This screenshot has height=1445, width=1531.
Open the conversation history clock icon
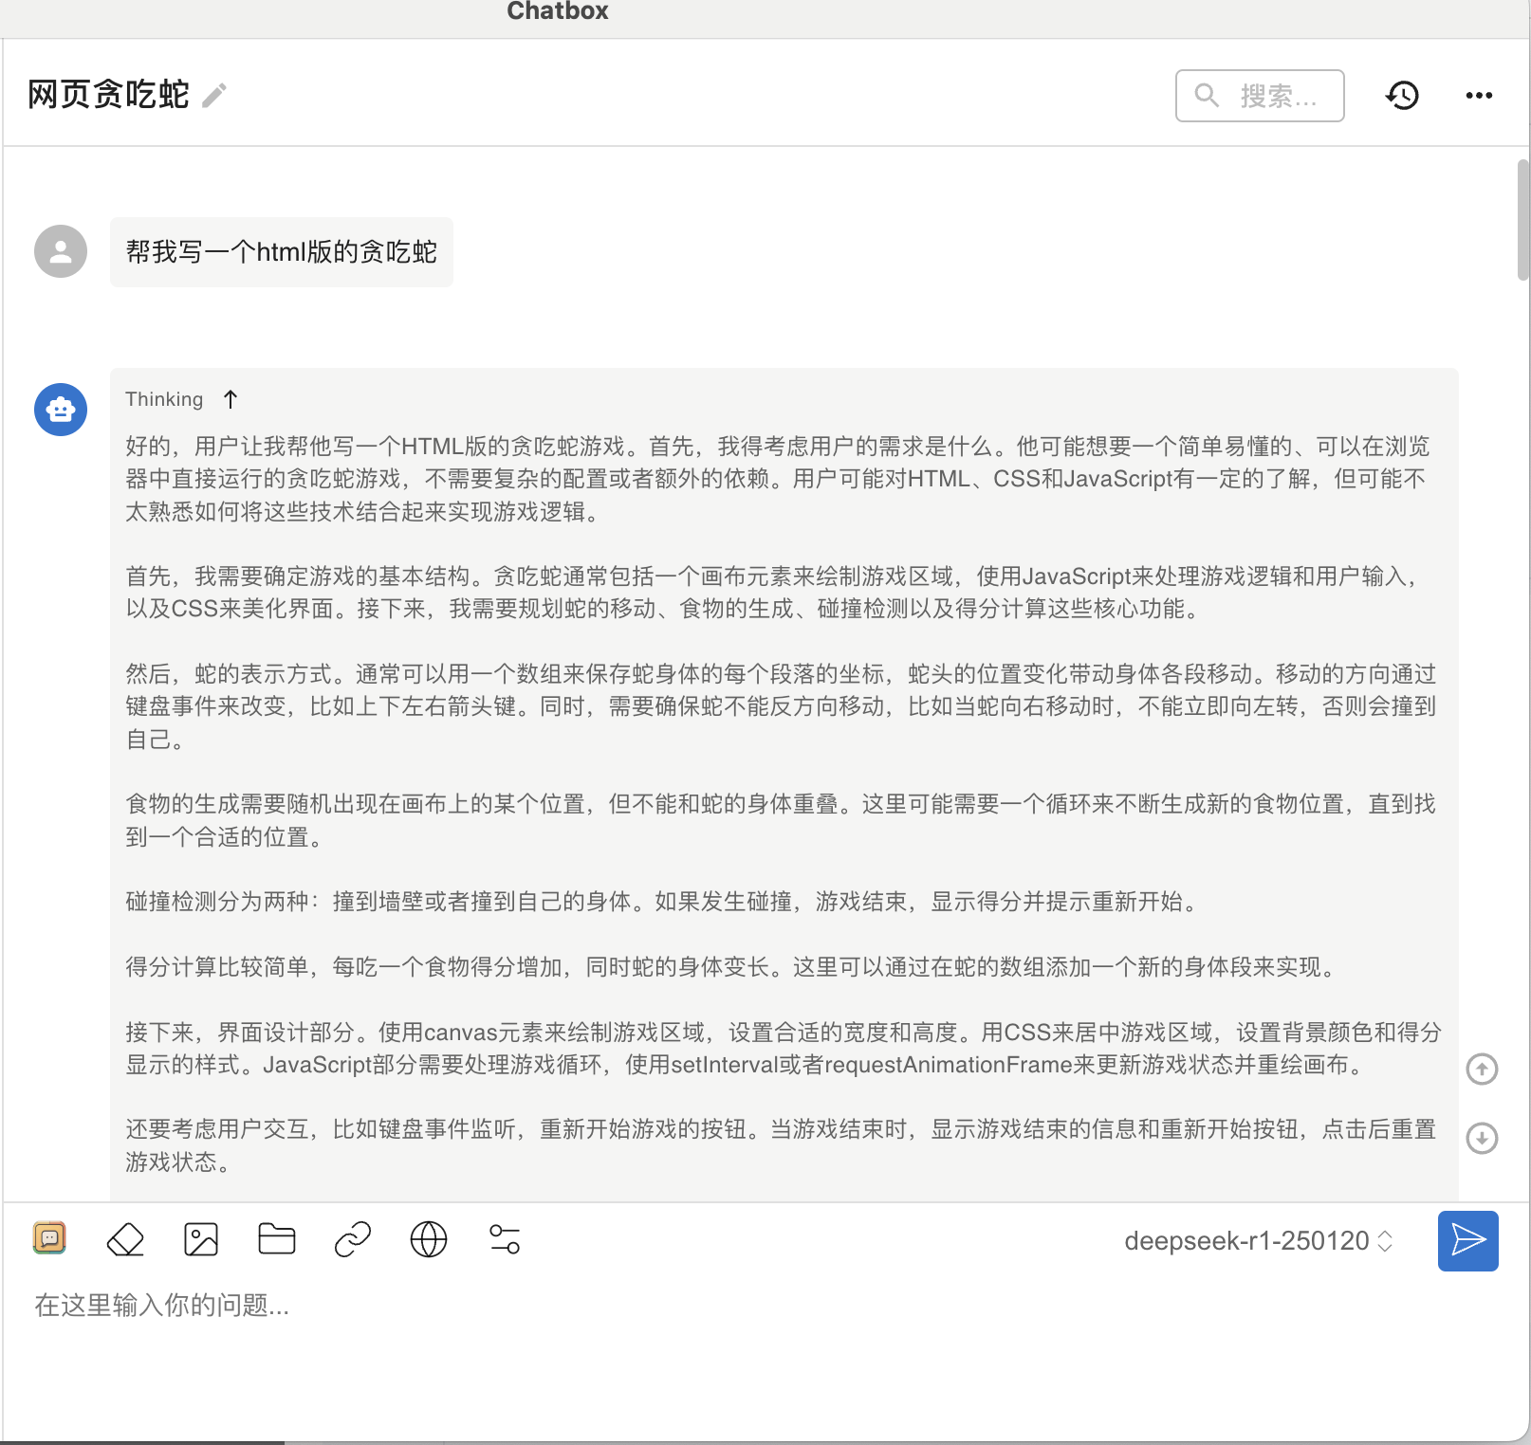1402,96
